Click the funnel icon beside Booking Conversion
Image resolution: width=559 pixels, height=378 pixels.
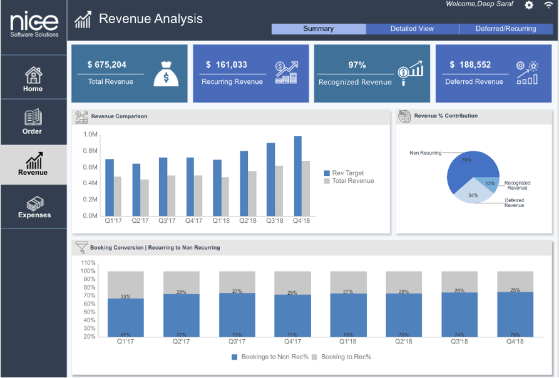(81, 247)
